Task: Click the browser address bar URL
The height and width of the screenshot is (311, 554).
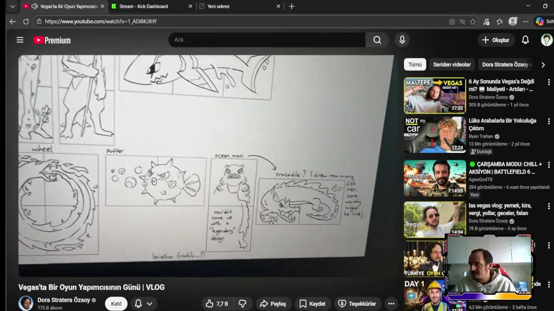Action: pos(101,21)
